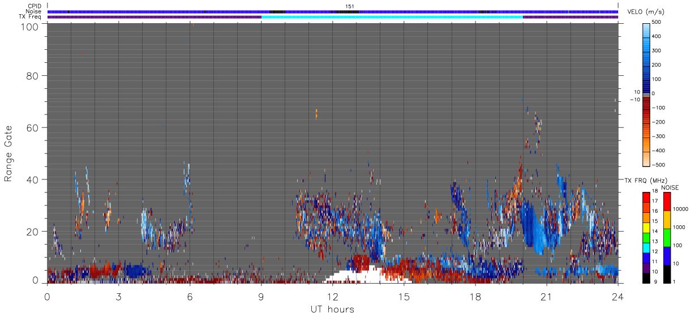Click the VELO (m/s) legend title
Screen dimensions: 695x321
(645, 12)
